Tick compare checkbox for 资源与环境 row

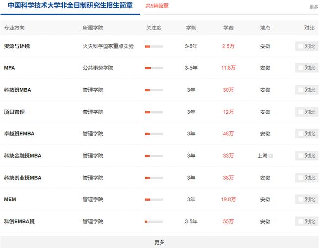pyautogui.click(x=300, y=46)
